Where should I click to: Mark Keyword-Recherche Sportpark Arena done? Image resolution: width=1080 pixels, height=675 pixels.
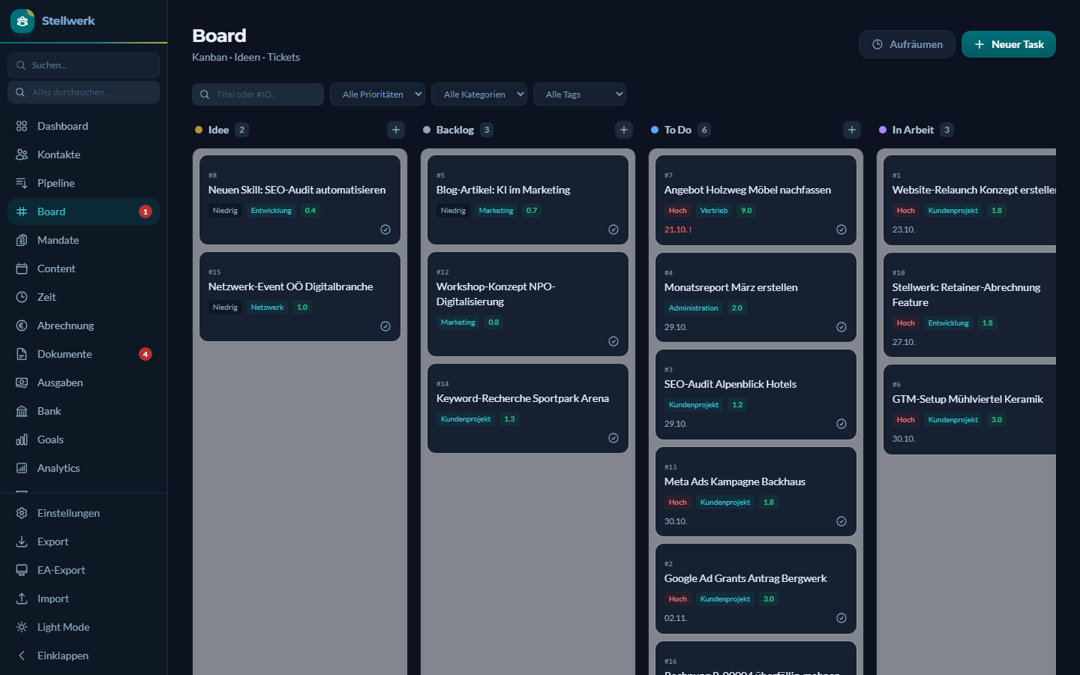(x=613, y=438)
